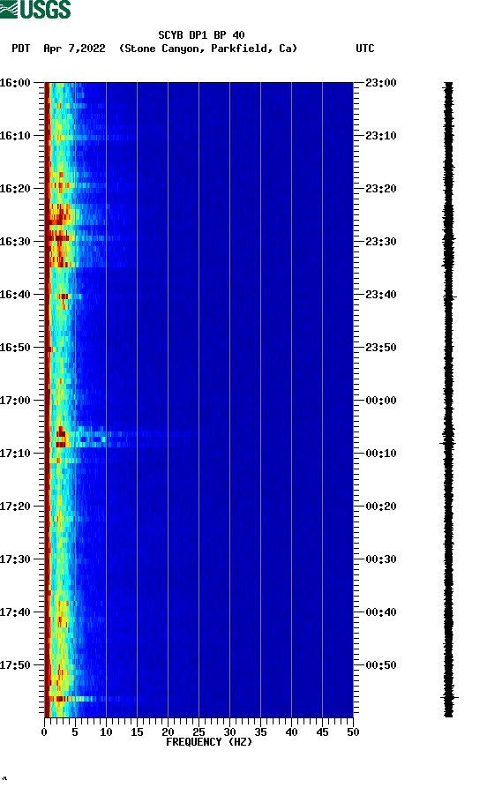
Task: Click the '00:30' UTC time label
Action: pos(381,559)
